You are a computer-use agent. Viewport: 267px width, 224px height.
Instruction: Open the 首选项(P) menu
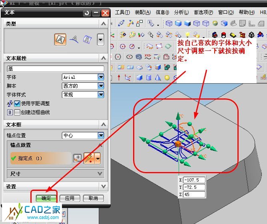click(203, 12)
